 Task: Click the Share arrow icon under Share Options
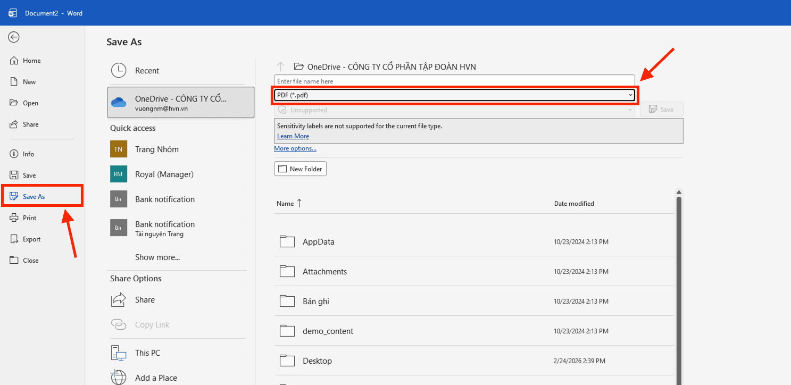click(x=118, y=300)
